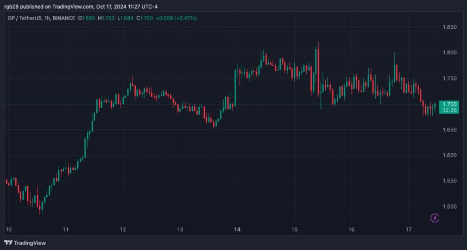
Task: Click the high value H1.703
Action: pyautogui.click(x=106, y=18)
